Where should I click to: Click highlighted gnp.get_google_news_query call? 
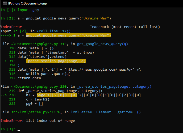69,35
